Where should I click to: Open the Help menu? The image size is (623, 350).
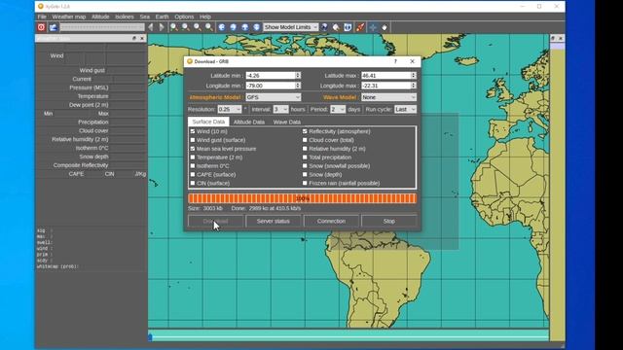click(x=205, y=17)
